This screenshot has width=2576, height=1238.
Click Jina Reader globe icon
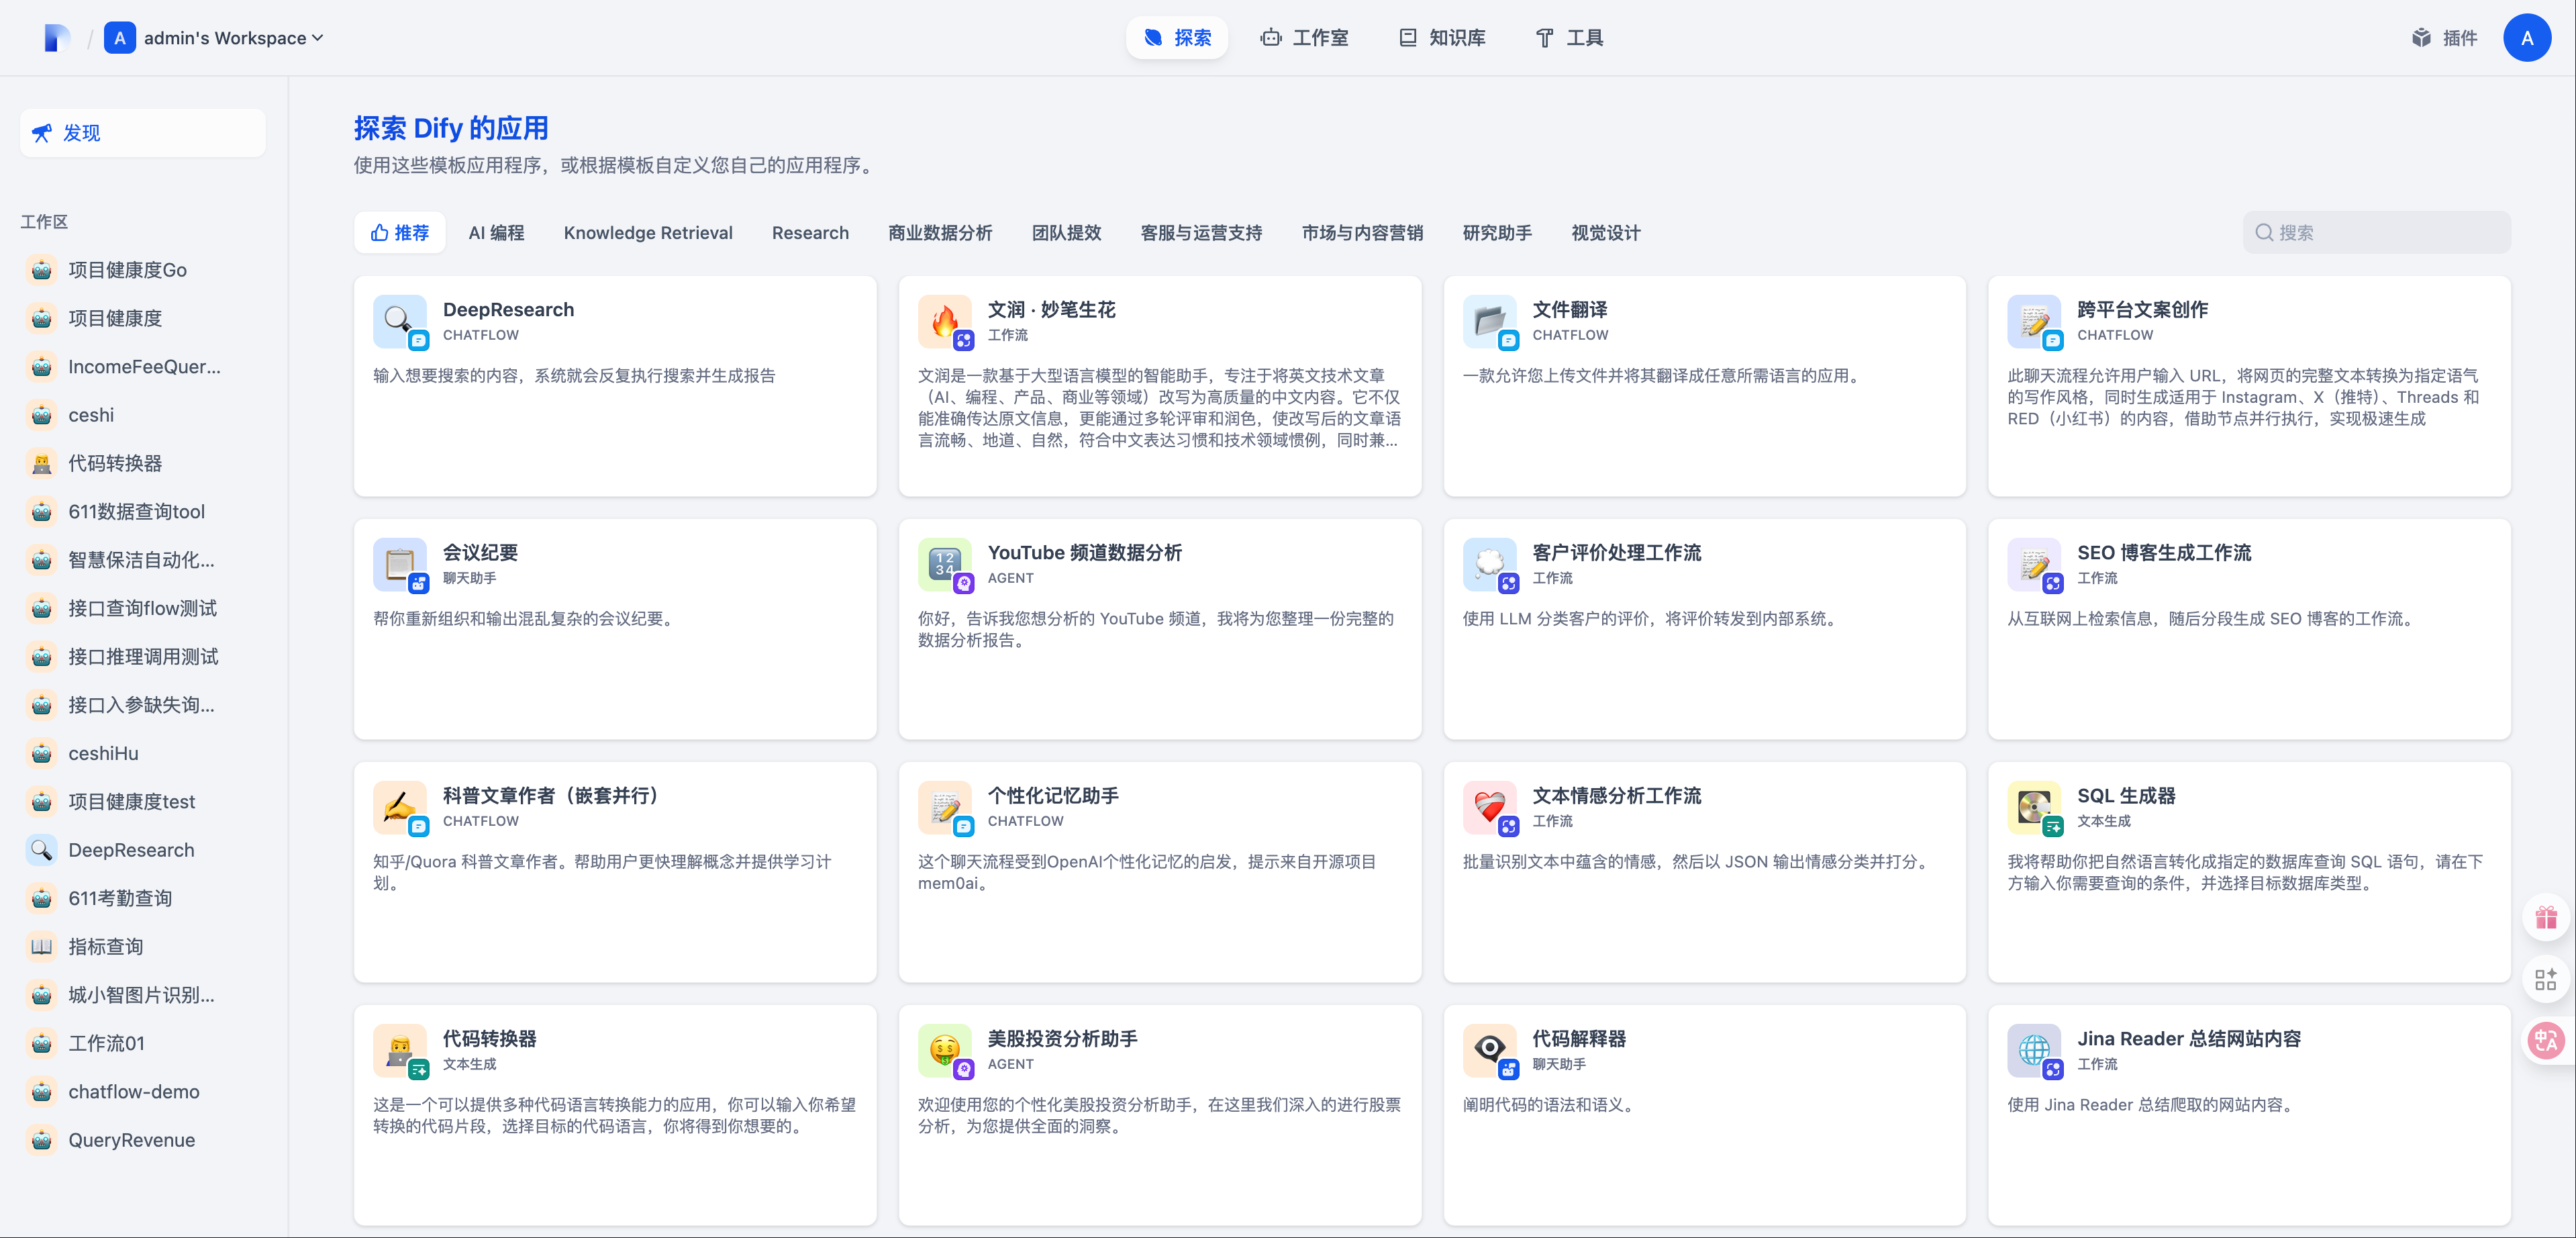pyautogui.click(x=2035, y=1050)
